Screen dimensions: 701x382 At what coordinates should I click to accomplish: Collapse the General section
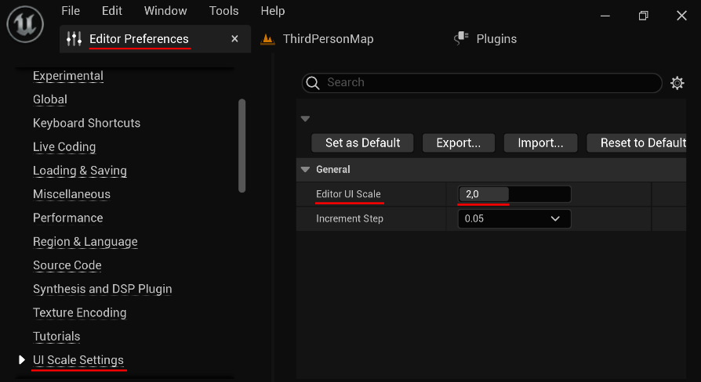click(x=305, y=170)
